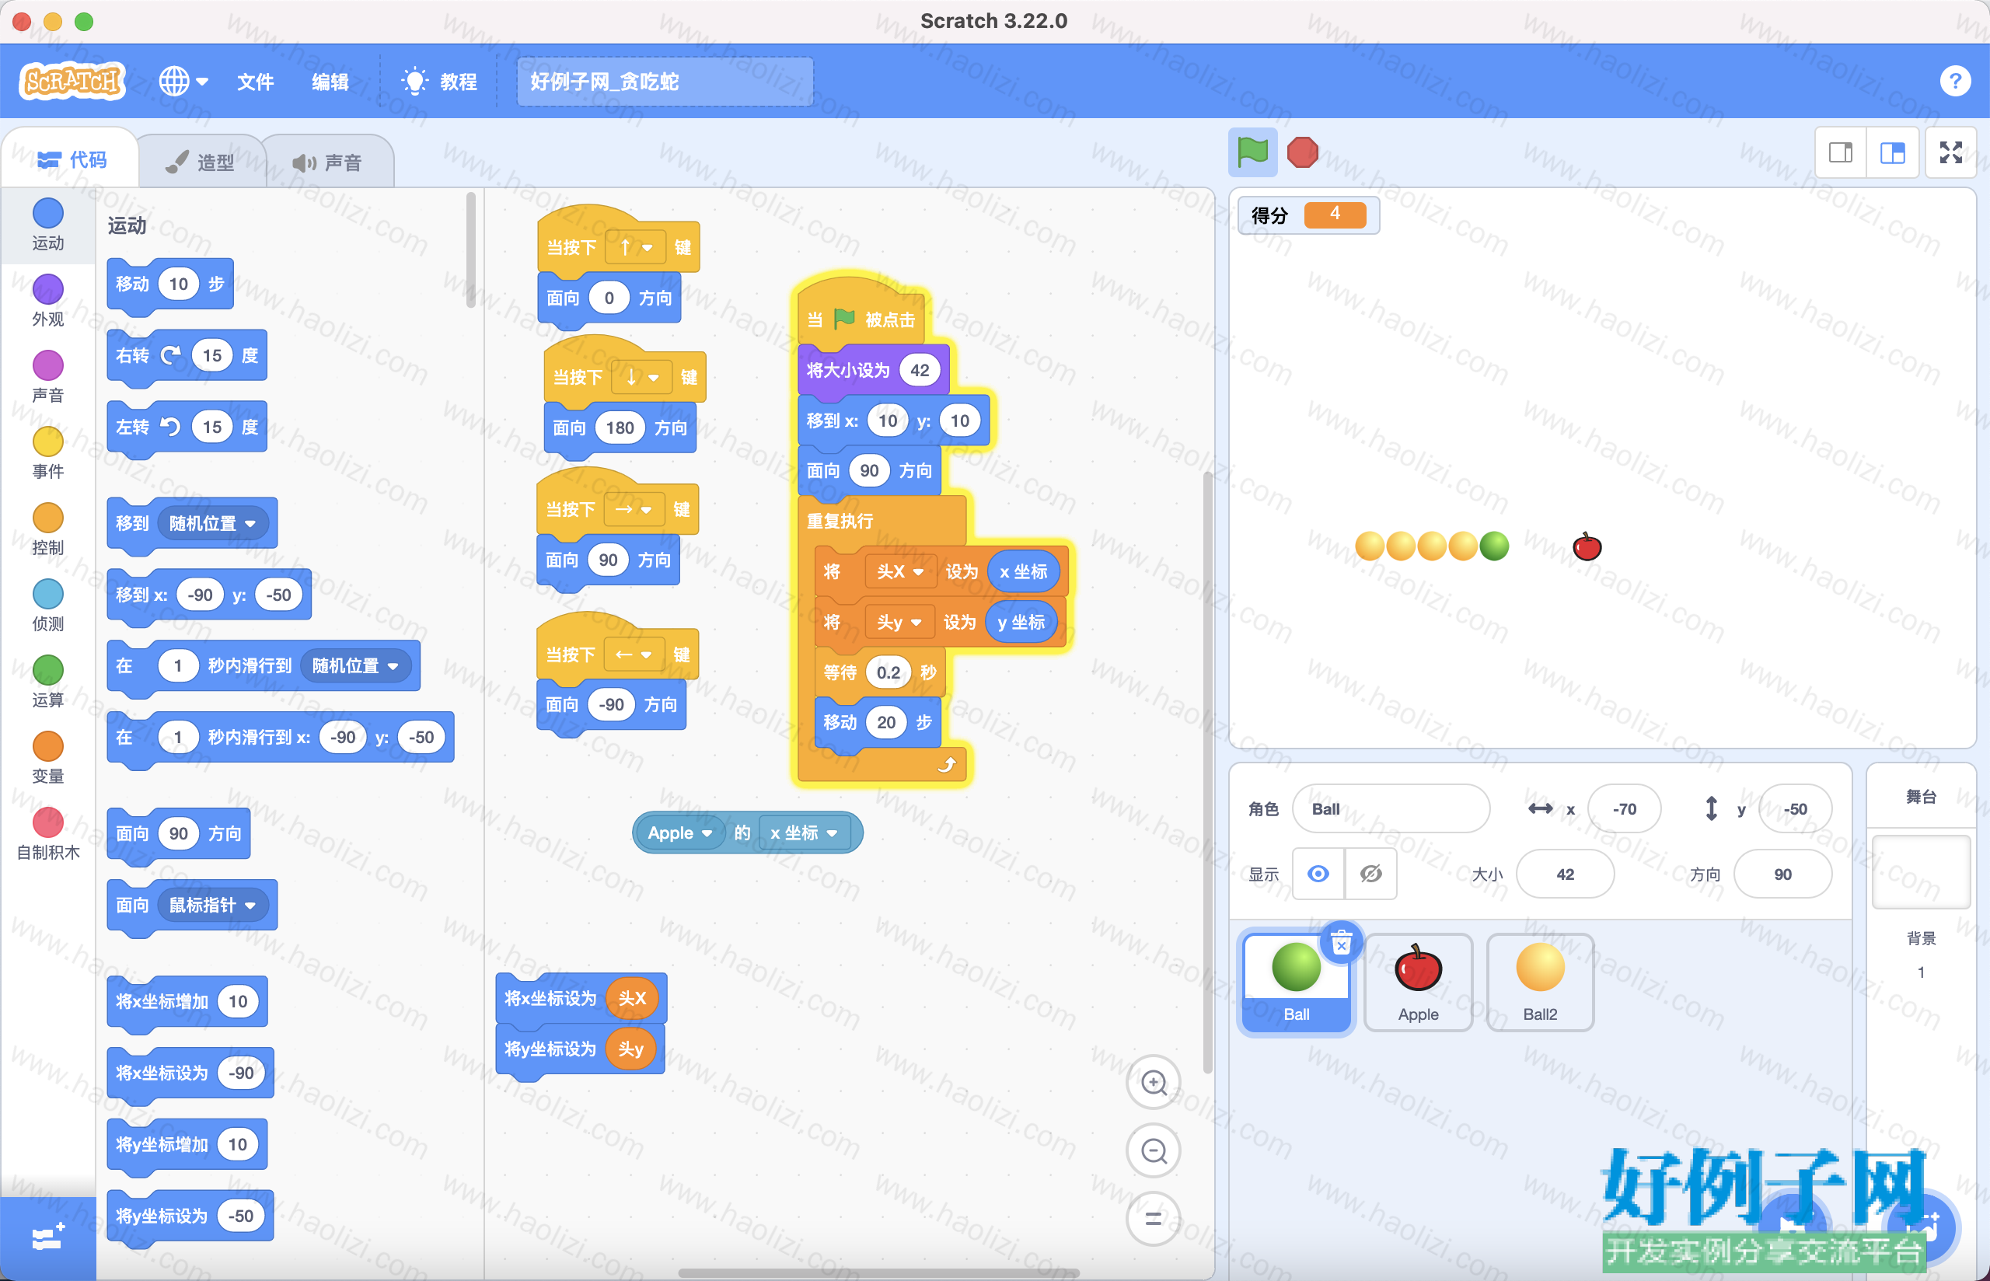The width and height of the screenshot is (1990, 1281).
Task: Open the 头X variable dropdown
Action: point(900,571)
